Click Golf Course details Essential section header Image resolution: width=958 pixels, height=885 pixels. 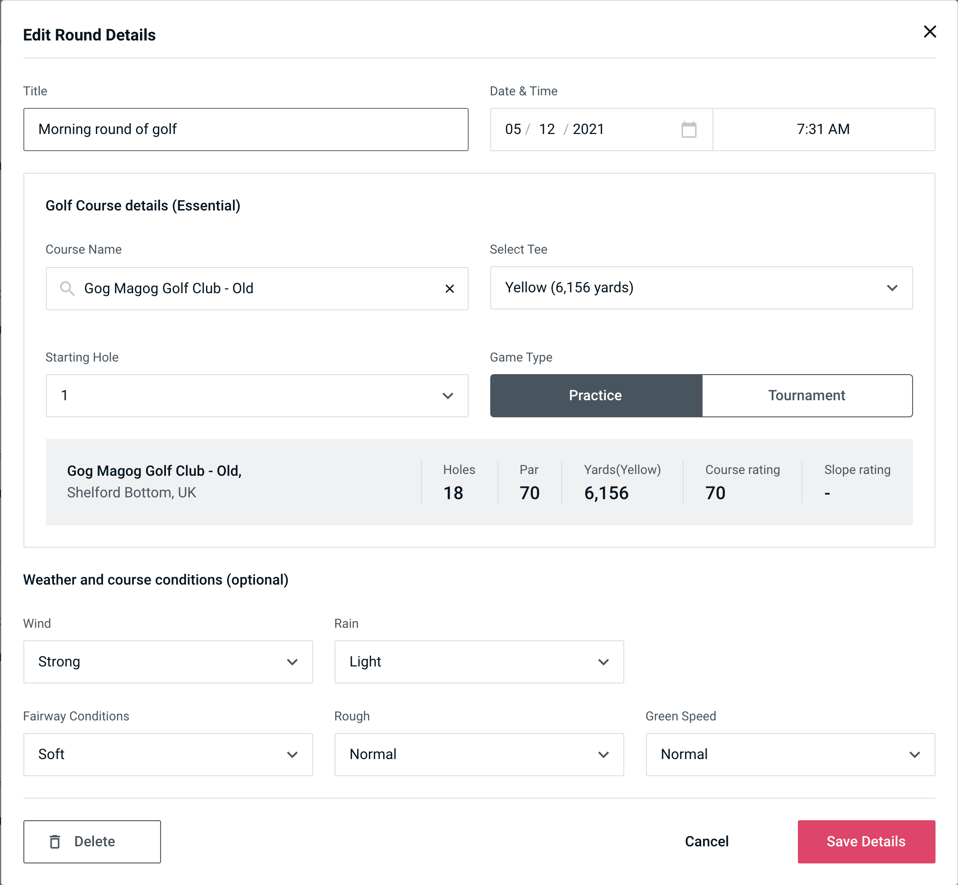tap(143, 204)
